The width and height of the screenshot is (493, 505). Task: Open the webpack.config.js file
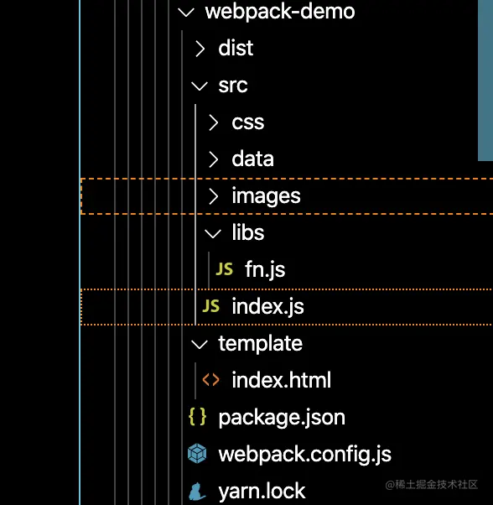(x=304, y=454)
